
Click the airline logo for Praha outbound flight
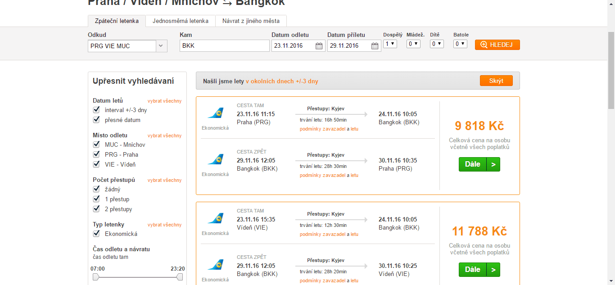[215, 113]
